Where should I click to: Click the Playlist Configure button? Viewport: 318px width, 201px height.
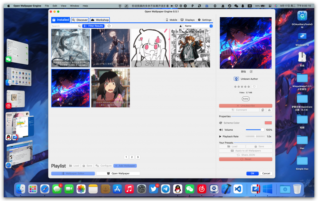[104, 166]
